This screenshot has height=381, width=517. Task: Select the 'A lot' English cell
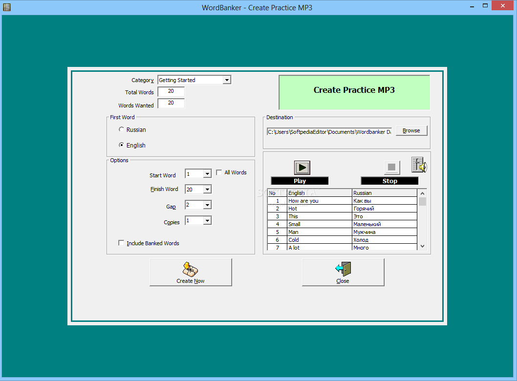tap(319, 247)
